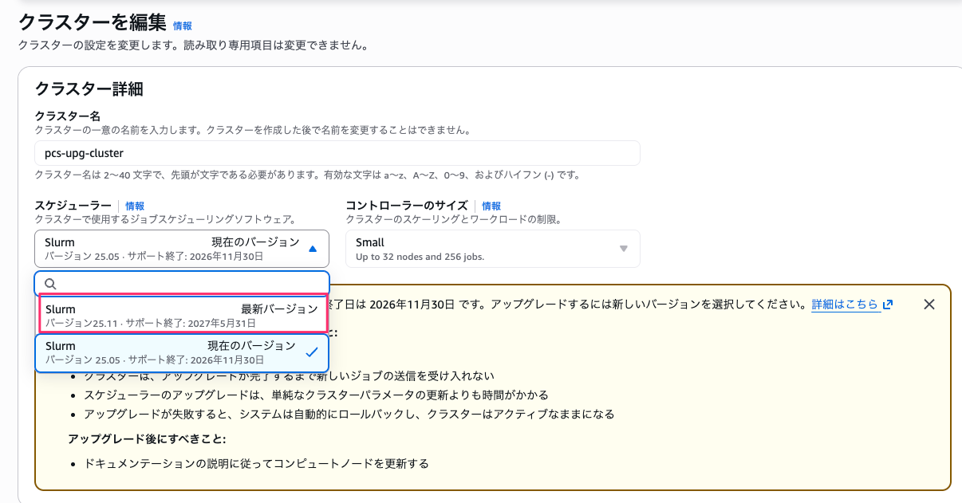
Task: Click the grey arrow of controller size dropdown
Action: pyautogui.click(x=624, y=249)
